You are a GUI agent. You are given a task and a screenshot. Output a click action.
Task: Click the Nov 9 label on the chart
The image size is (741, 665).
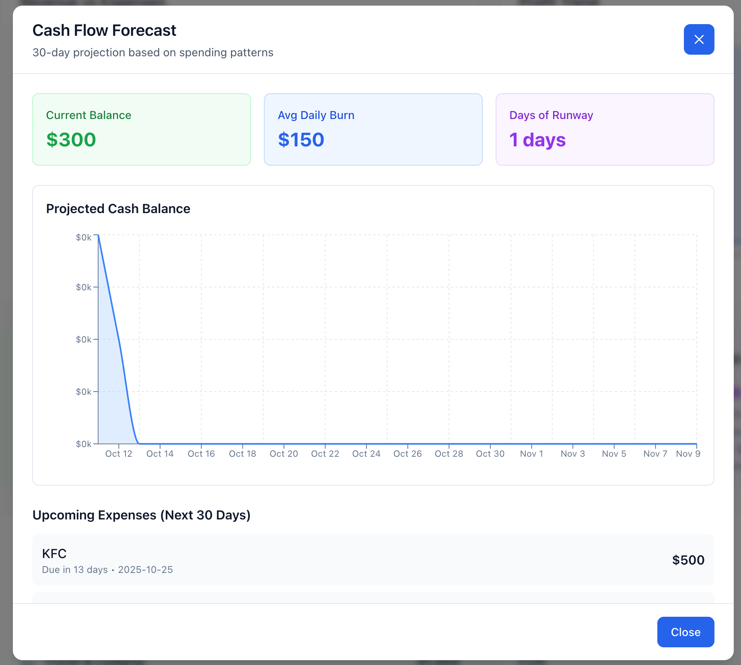(688, 454)
